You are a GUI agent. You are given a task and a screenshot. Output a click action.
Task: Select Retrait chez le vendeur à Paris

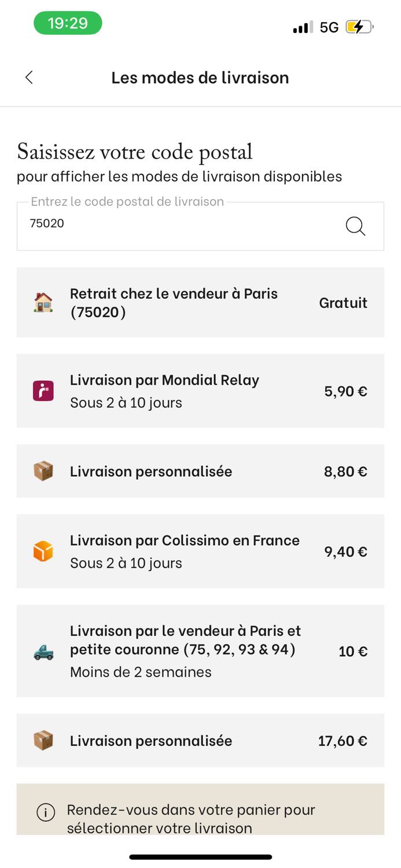pyautogui.click(x=200, y=303)
